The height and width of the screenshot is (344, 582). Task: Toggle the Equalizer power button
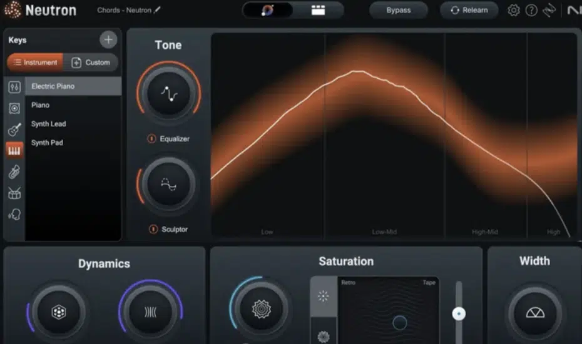(x=151, y=139)
